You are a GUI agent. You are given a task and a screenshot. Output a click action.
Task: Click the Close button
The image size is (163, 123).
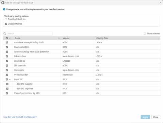[156, 117]
